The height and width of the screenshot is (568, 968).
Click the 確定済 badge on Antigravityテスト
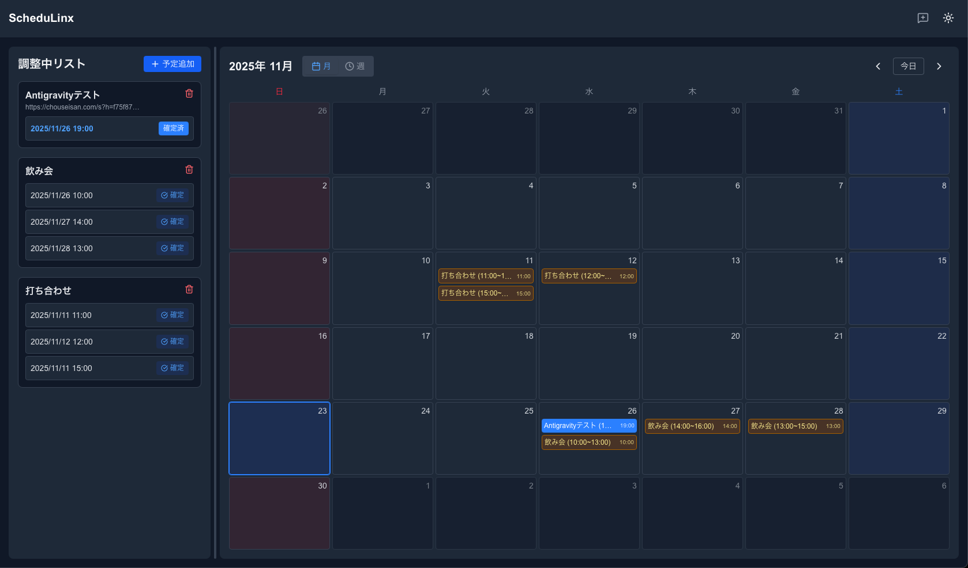click(x=174, y=128)
